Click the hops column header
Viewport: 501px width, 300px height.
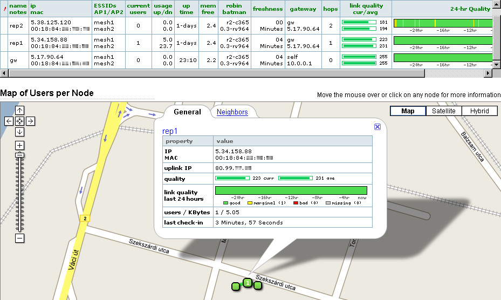(331, 9)
